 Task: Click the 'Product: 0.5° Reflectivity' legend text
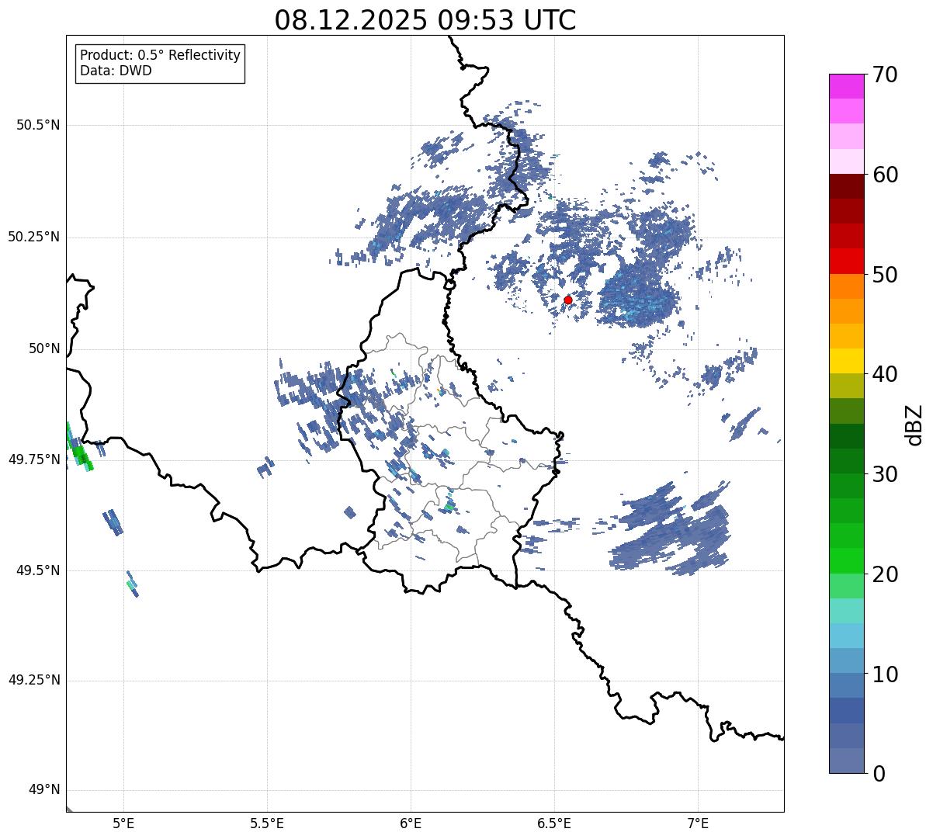pyautogui.click(x=160, y=56)
